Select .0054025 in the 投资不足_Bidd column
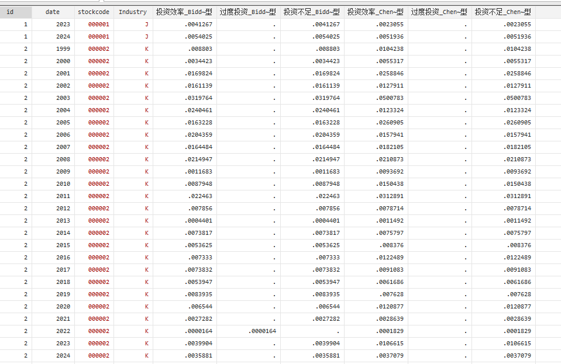Image resolution: width=561 pixels, height=364 pixels. coord(312,36)
